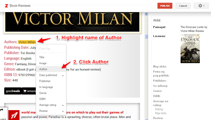Select Author in the tag menu
The width and height of the screenshot is (211, 120).
tap(51, 69)
